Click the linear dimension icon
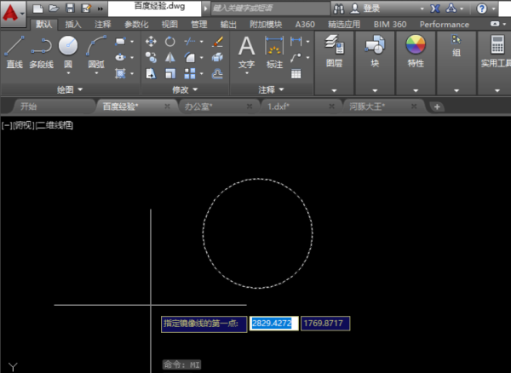This screenshot has width=511, height=373. pos(296,41)
